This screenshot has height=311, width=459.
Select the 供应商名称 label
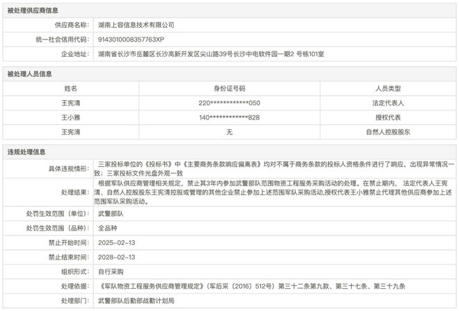pos(72,25)
